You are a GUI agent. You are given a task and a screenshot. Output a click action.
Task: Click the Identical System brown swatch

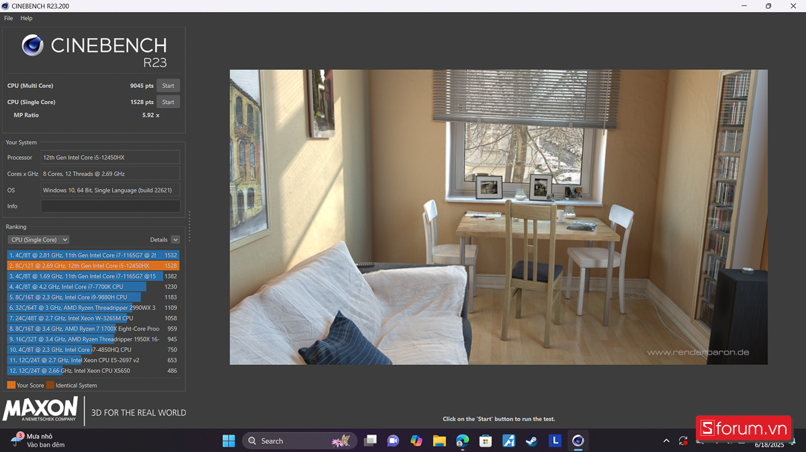click(50, 385)
